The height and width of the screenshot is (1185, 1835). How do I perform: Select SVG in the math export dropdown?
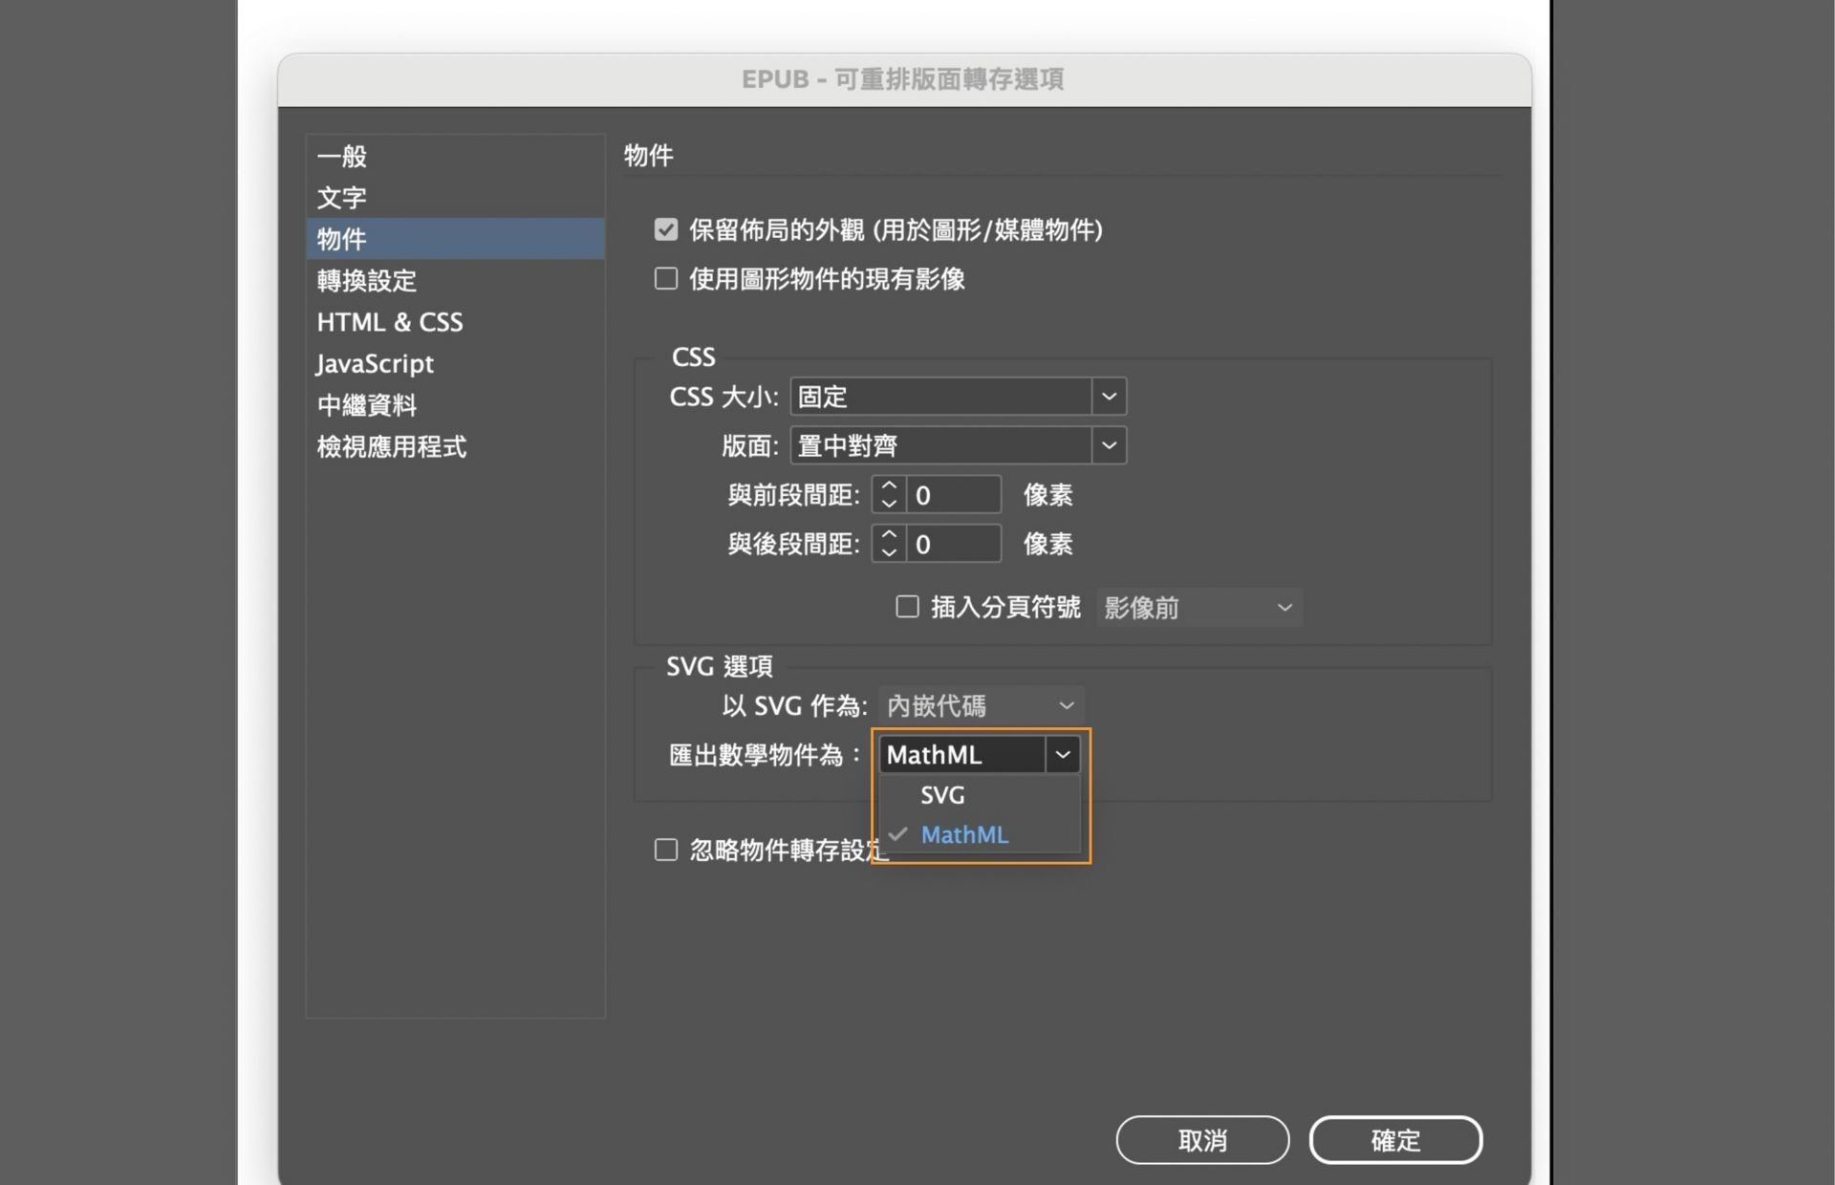pos(941,794)
